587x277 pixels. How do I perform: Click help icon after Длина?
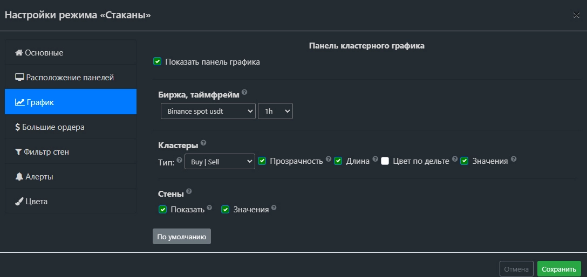pyautogui.click(x=375, y=159)
